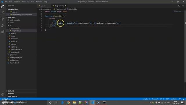Collapse the src folder
This screenshot has width=186, height=105.
coord(21,25)
